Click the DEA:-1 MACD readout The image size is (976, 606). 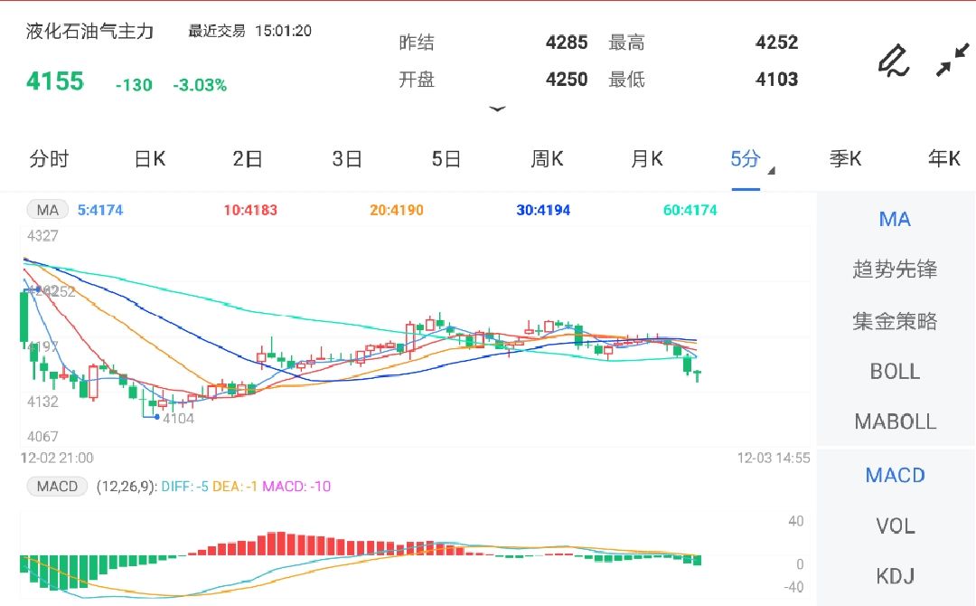pyautogui.click(x=235, y=487)
